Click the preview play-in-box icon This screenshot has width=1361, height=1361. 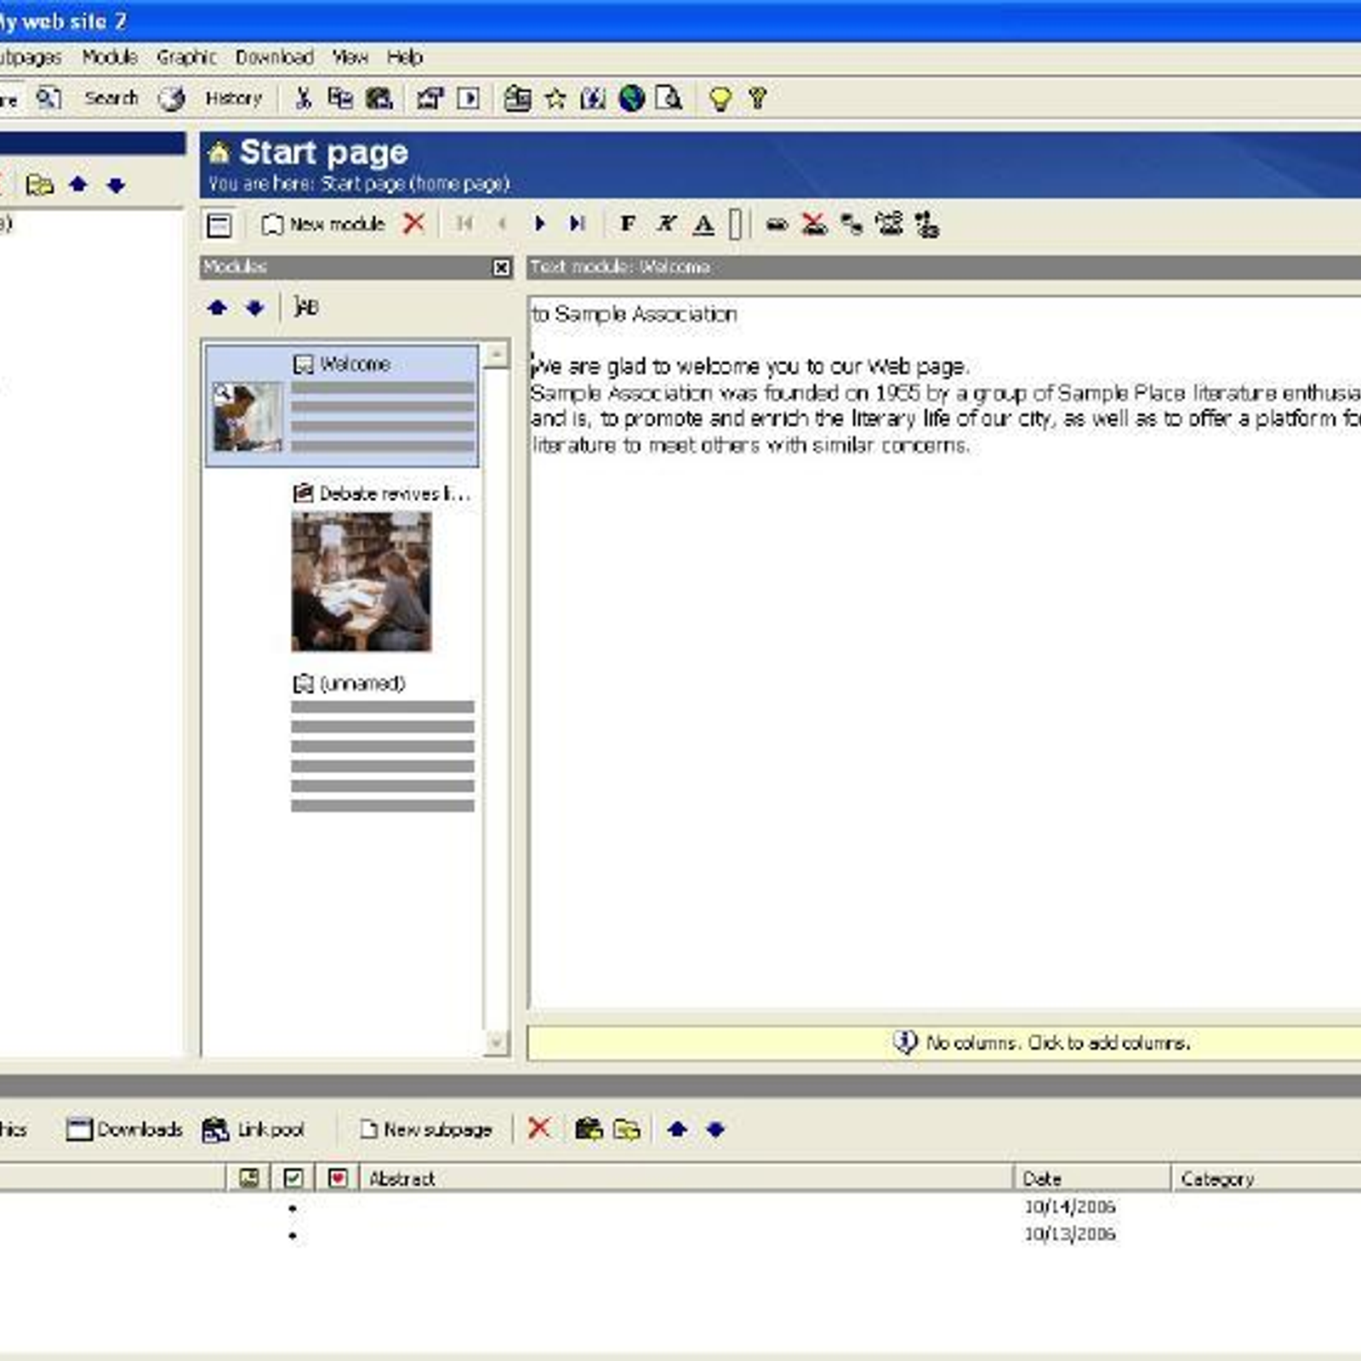[469, 98]
